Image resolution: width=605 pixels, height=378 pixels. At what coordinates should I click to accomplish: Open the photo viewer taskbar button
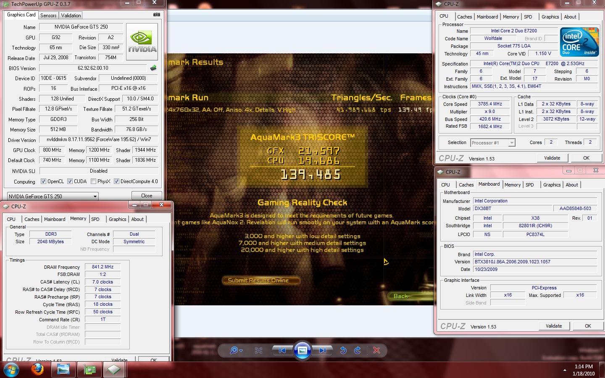pos(63,370)
